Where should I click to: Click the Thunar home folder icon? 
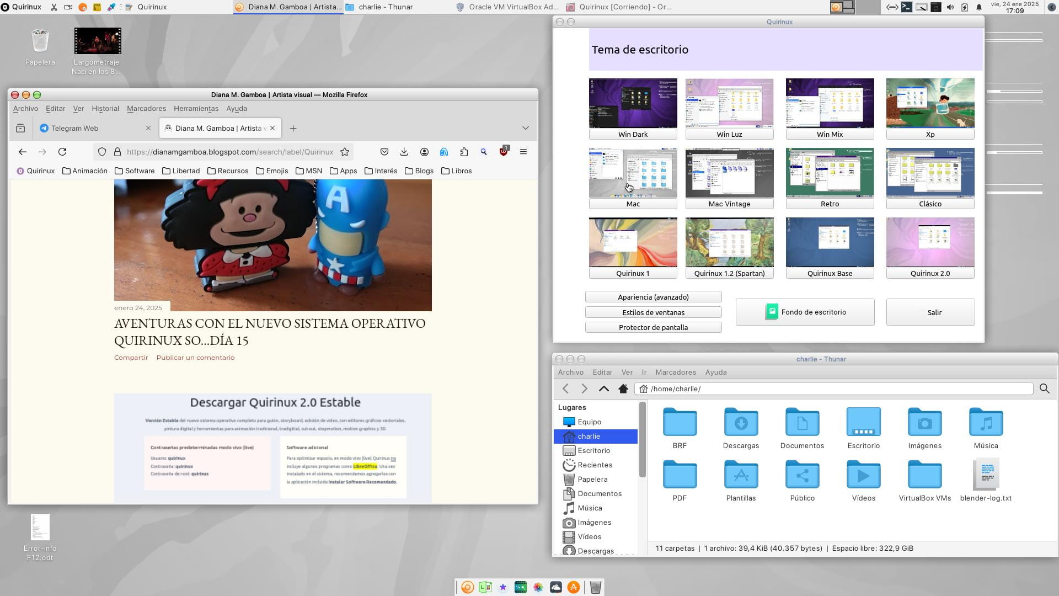pyautogui.click(x=623, y=389)
